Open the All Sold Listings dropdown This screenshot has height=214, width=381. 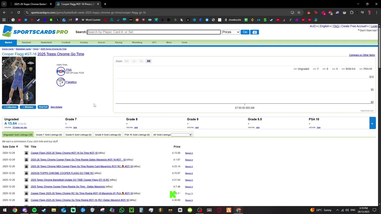click(182, 135)
